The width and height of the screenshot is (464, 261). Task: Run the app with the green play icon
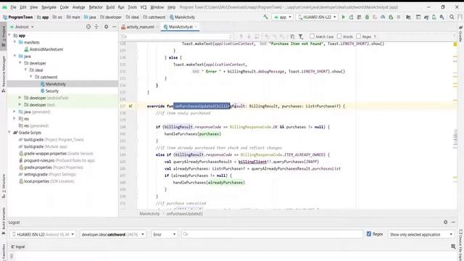pyautogui.click(x=343, y=17)
